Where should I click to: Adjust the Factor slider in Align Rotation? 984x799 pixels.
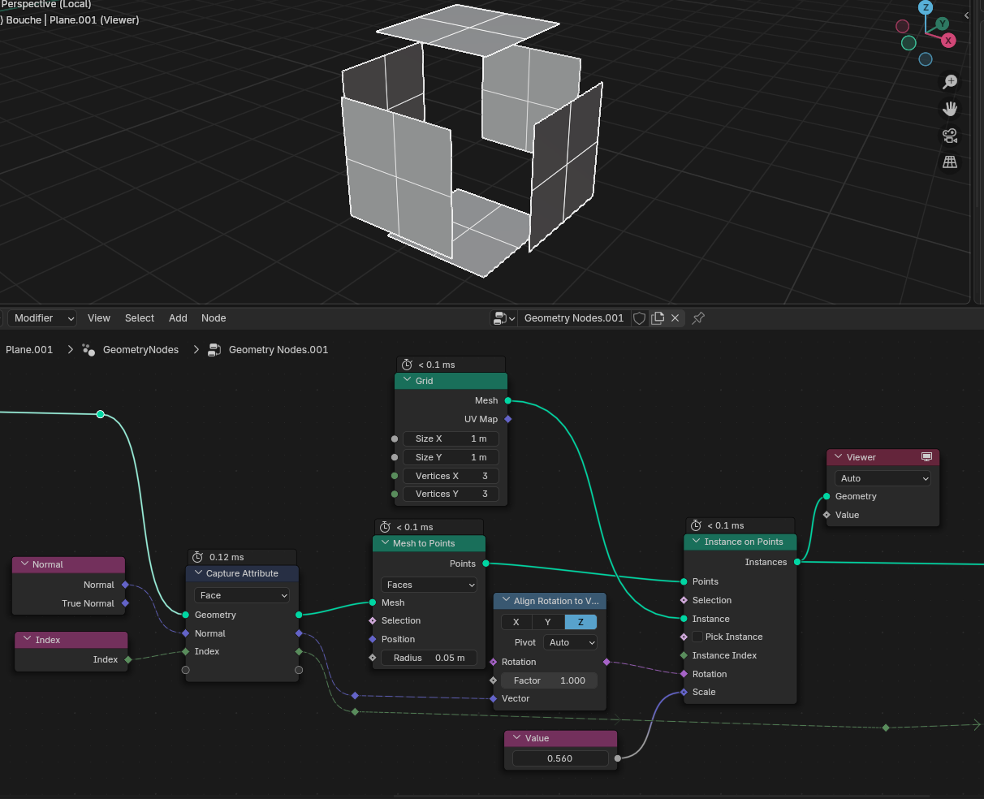pos(549,680)
